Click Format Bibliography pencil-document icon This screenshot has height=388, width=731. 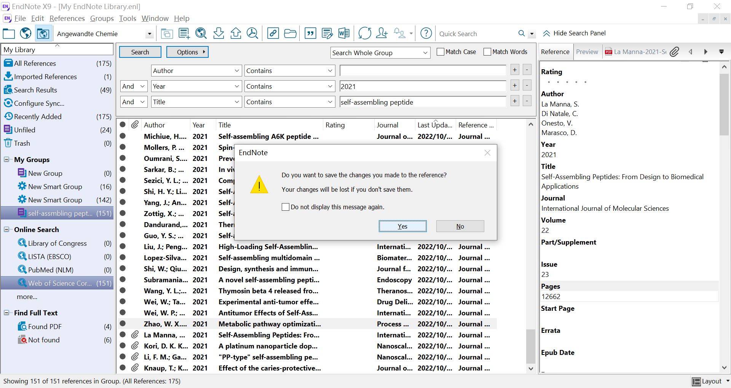(x=327, y=33)
